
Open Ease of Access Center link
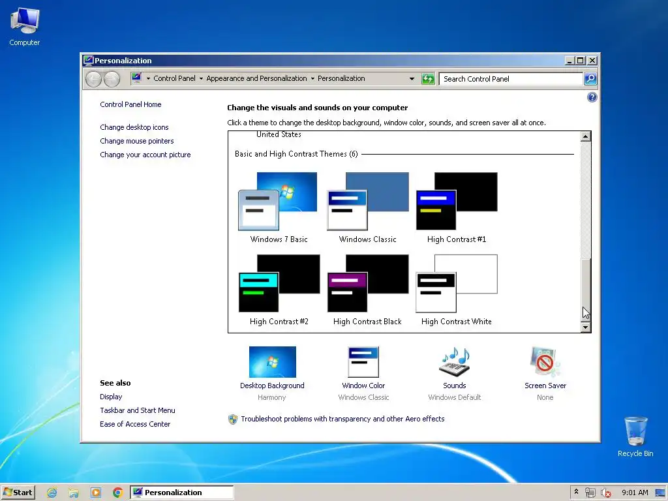click(135, 424)
